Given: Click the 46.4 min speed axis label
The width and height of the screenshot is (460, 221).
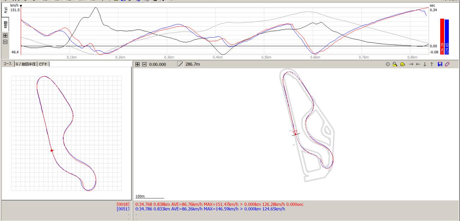Looking at the screenshot, I should point(15,52).
